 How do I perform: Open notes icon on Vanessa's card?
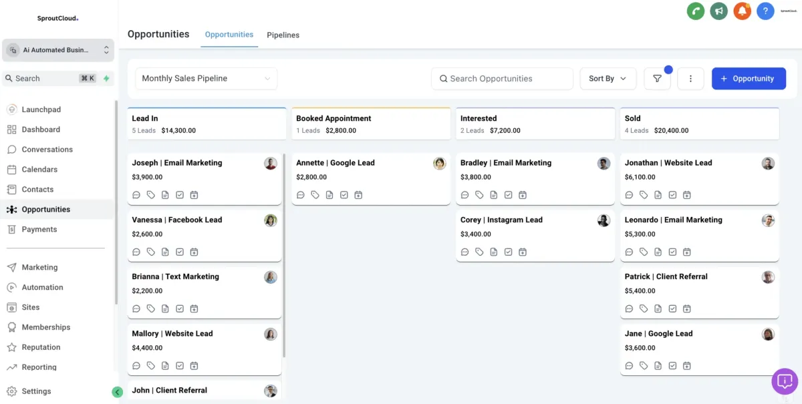165,252
